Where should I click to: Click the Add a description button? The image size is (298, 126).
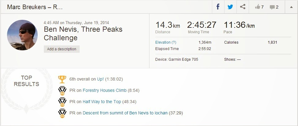coord(62,49)
